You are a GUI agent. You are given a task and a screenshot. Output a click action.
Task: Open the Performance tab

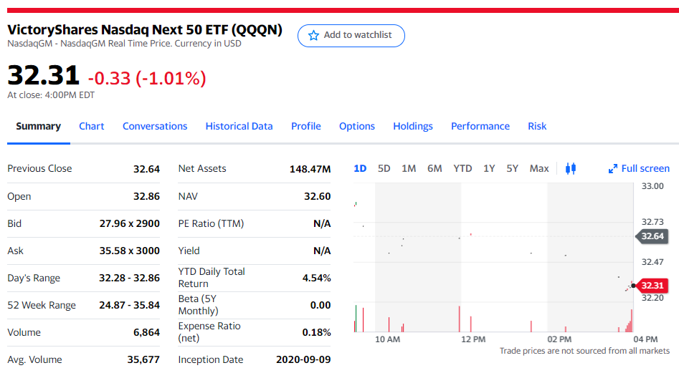(x=480, y=126)
